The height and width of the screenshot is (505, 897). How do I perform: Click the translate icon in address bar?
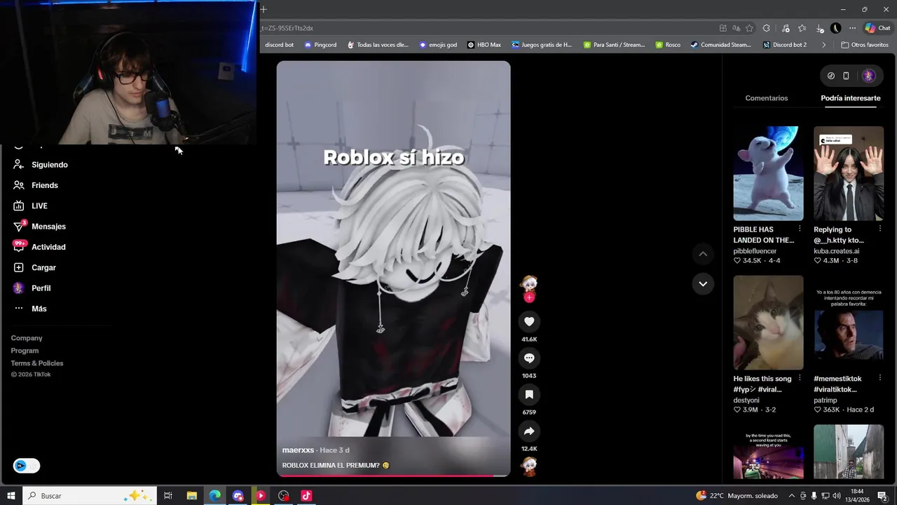[x=736, y=28]
